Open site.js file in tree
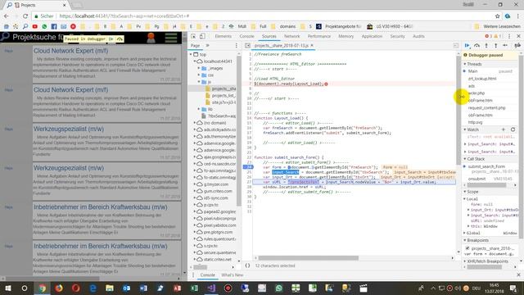Viewport: 524px width, 295px height. (224, 102)
